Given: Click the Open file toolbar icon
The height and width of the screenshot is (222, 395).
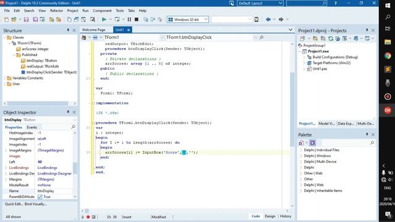Looking at the screenshot, I should click(x=14, y=19).
